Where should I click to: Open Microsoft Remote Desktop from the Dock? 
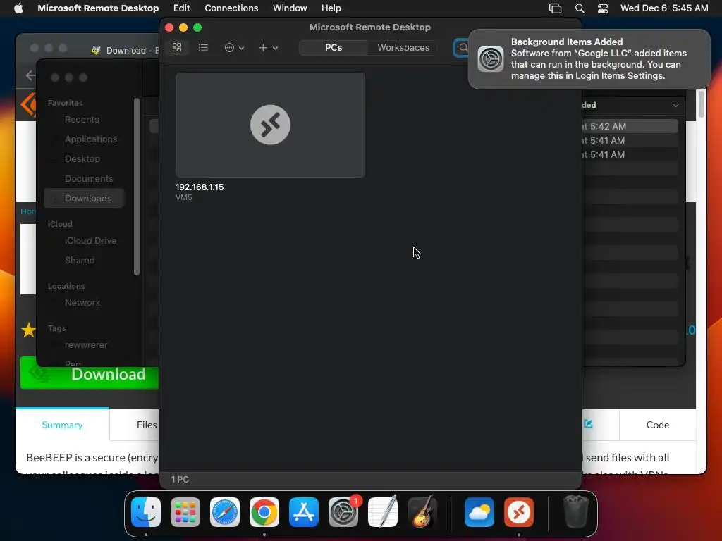click(519, 512)
